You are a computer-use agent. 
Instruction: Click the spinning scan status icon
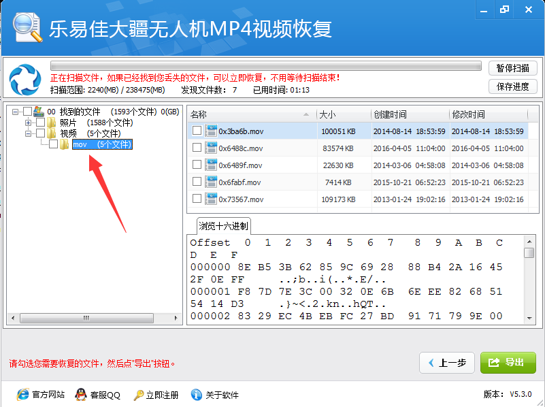pyautogui.click(x=24, y=79)
